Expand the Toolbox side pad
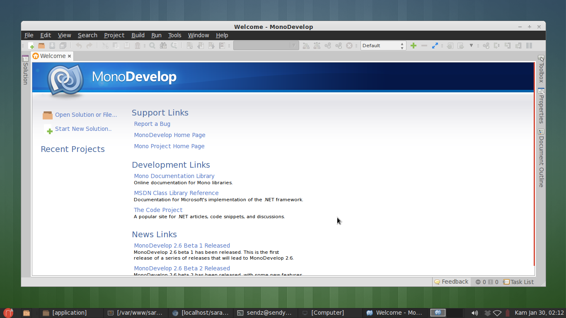566x318 pixels. (541, 69)
